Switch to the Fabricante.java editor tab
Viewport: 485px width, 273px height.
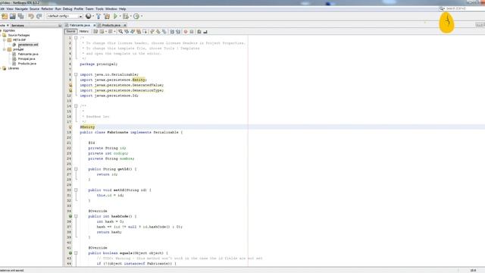80,25
